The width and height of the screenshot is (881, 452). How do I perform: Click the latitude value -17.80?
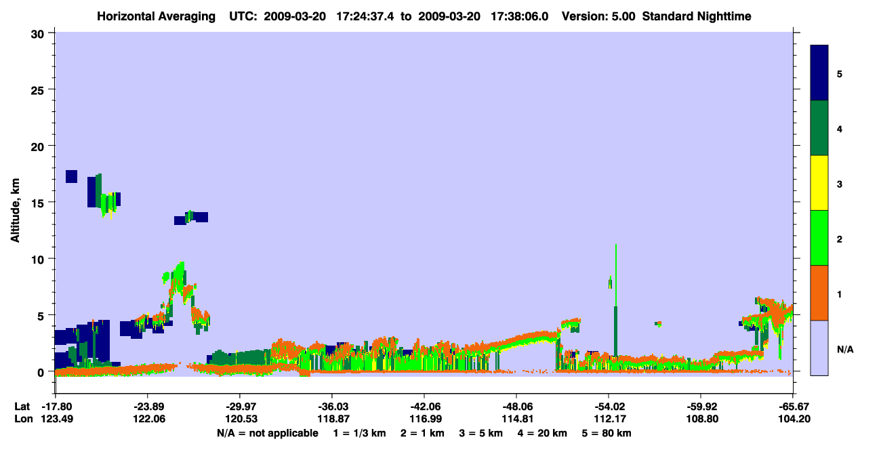[56, 407]
